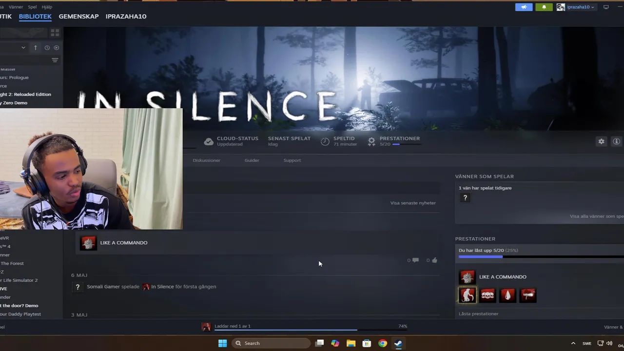Open game info circle icon

pyautogui.click(x=617, y=141)
